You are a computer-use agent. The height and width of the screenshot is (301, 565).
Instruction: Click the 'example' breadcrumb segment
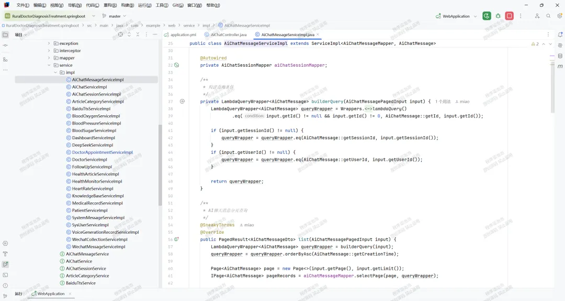[x=153, y=26]
